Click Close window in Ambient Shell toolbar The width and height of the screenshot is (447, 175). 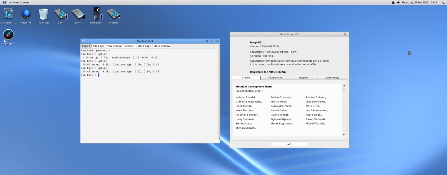coord(162,46)
